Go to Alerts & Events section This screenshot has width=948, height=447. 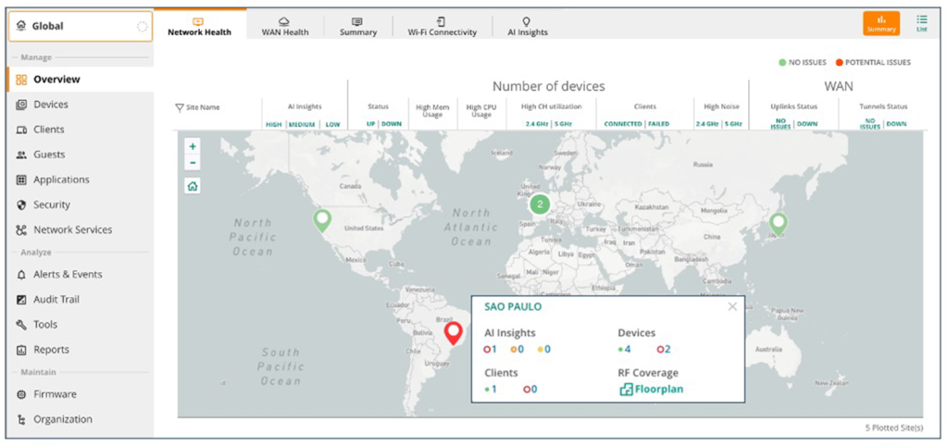click(68, 275)
